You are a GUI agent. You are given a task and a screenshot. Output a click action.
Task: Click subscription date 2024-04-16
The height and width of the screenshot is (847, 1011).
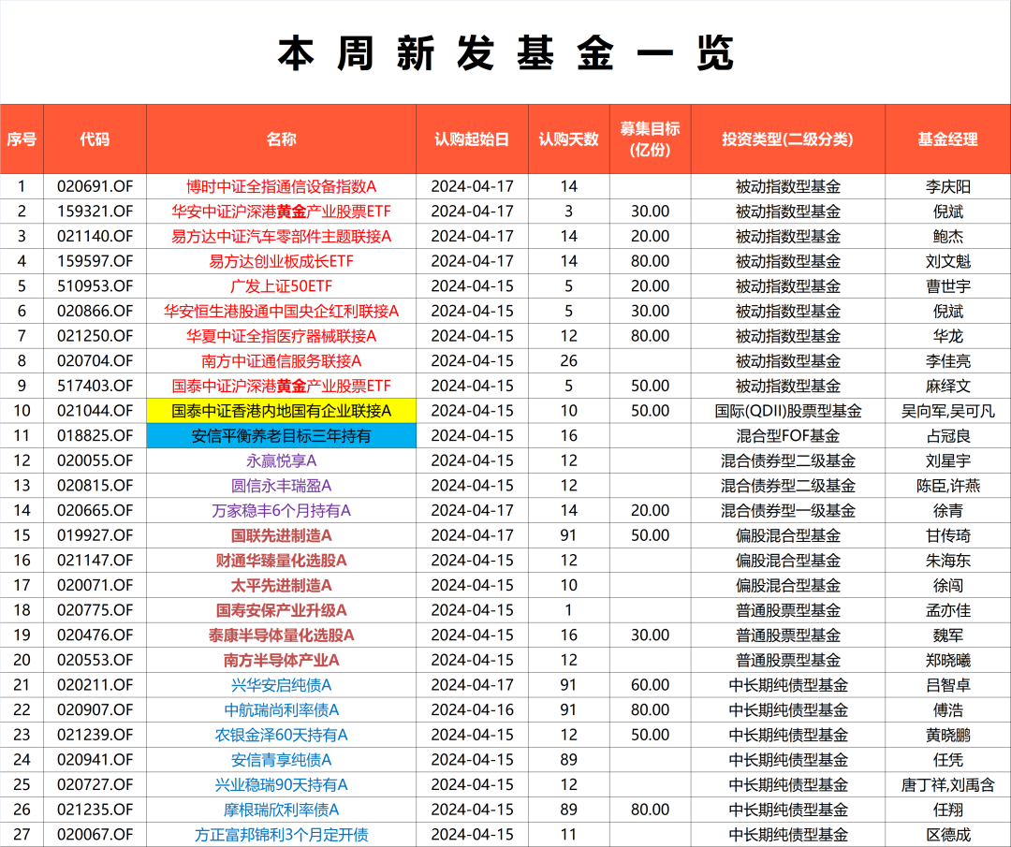tap(472, 709)
